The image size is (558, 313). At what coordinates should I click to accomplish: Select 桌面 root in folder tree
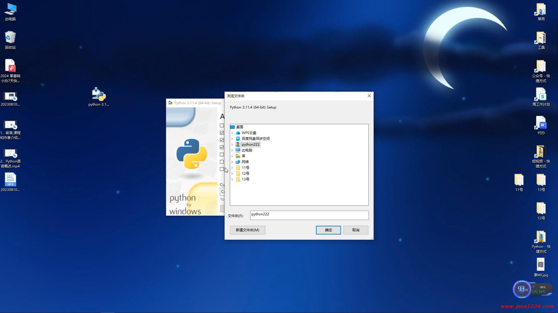(x=240, y=127)
